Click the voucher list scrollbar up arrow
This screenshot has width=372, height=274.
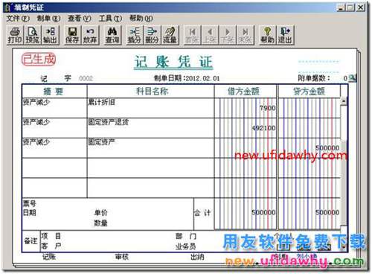coord(344,101)
